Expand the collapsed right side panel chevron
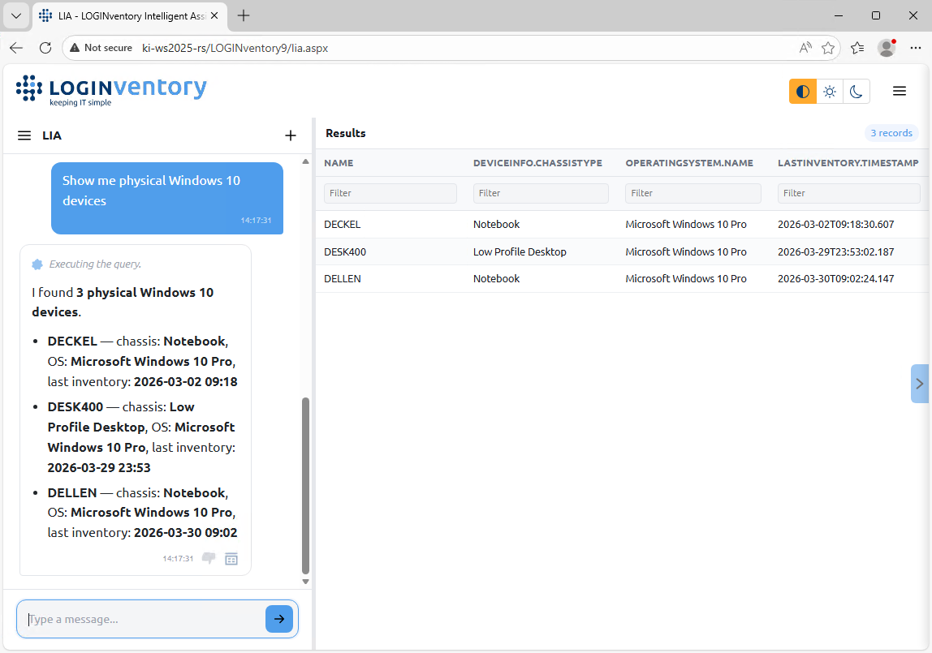 pyautogui.click(x=919, y=384)
